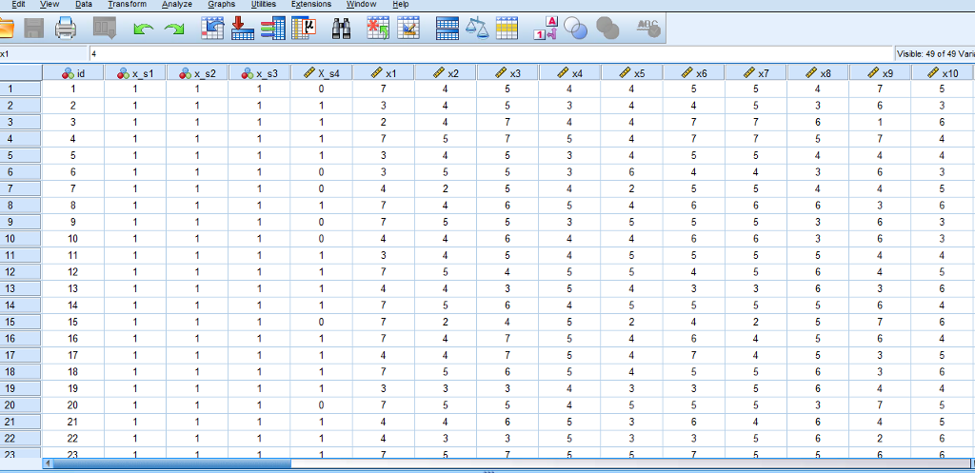Image resolution: width=975 pixels, height=473 pixels.
Task: Click the x7 cell in row 15
Action: coord(756,322)
